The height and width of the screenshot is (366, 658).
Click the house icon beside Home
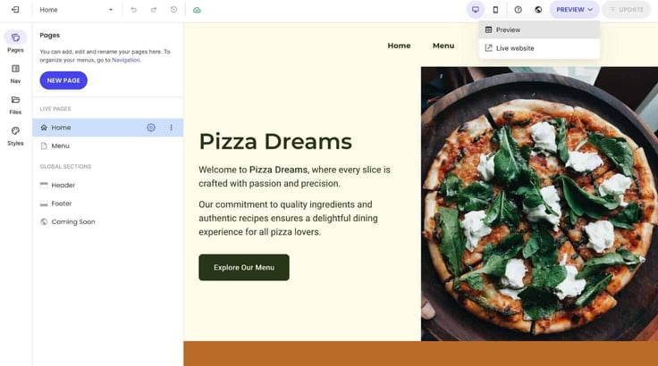[x=44, y=128]
